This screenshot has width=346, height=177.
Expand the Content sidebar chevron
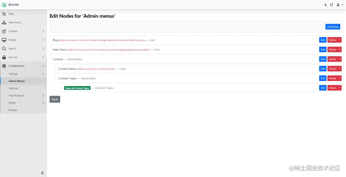tap(43, 31)
